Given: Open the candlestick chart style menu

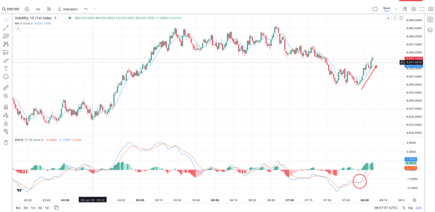Looking at the screenshot, I should tap(49, 9).
